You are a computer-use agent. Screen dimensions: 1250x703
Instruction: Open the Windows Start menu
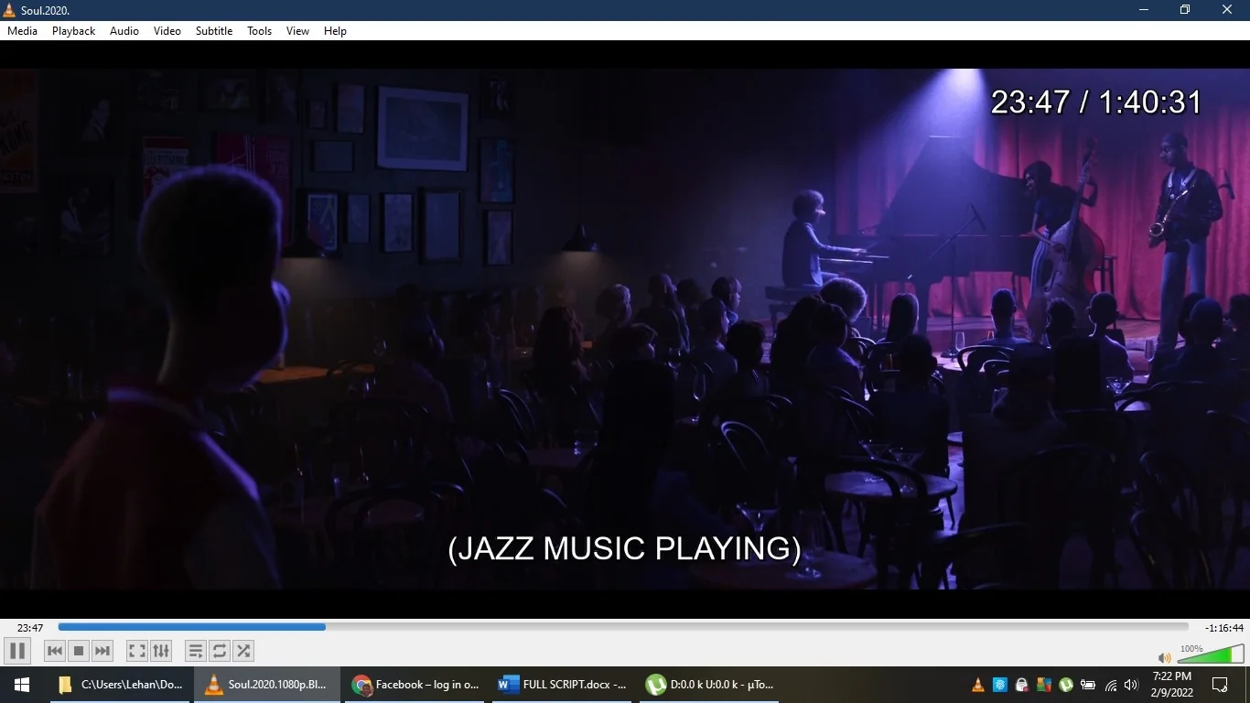click(22, 685)
